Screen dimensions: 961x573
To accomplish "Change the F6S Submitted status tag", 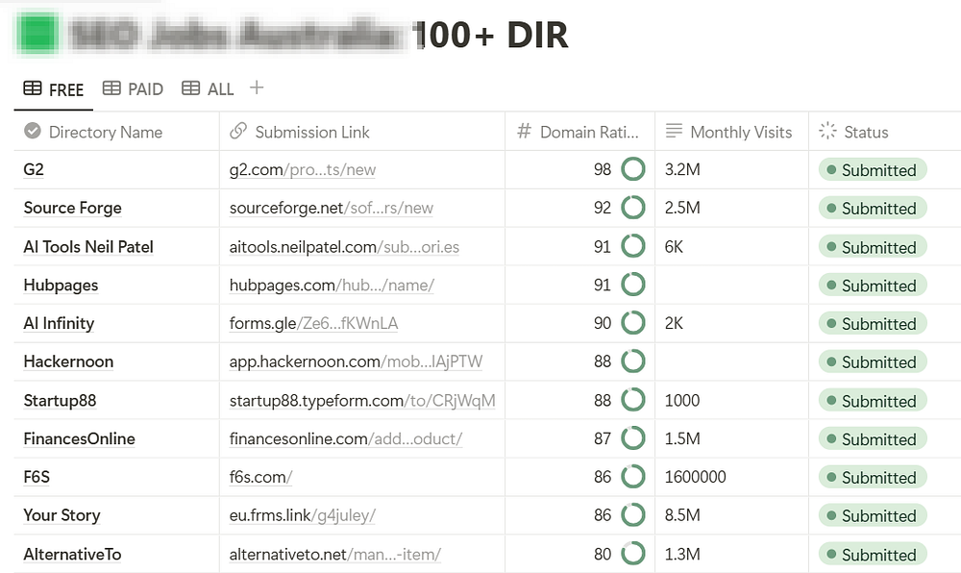I will tap(873, 478).
